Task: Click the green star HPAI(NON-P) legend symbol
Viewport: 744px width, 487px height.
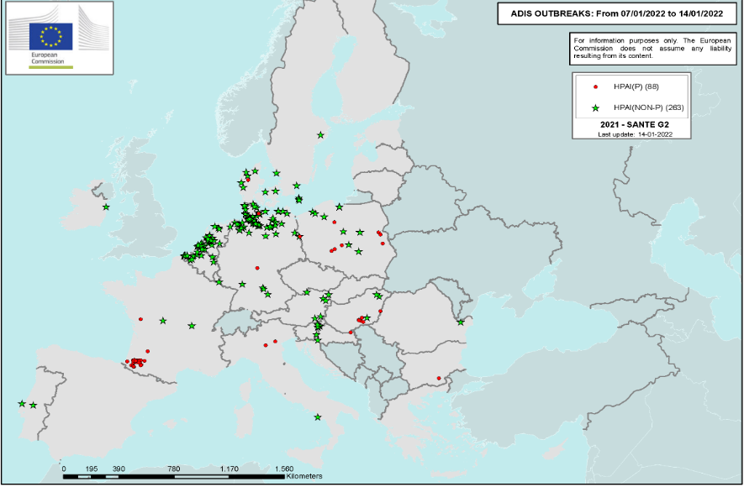Action: click(595, 107)
